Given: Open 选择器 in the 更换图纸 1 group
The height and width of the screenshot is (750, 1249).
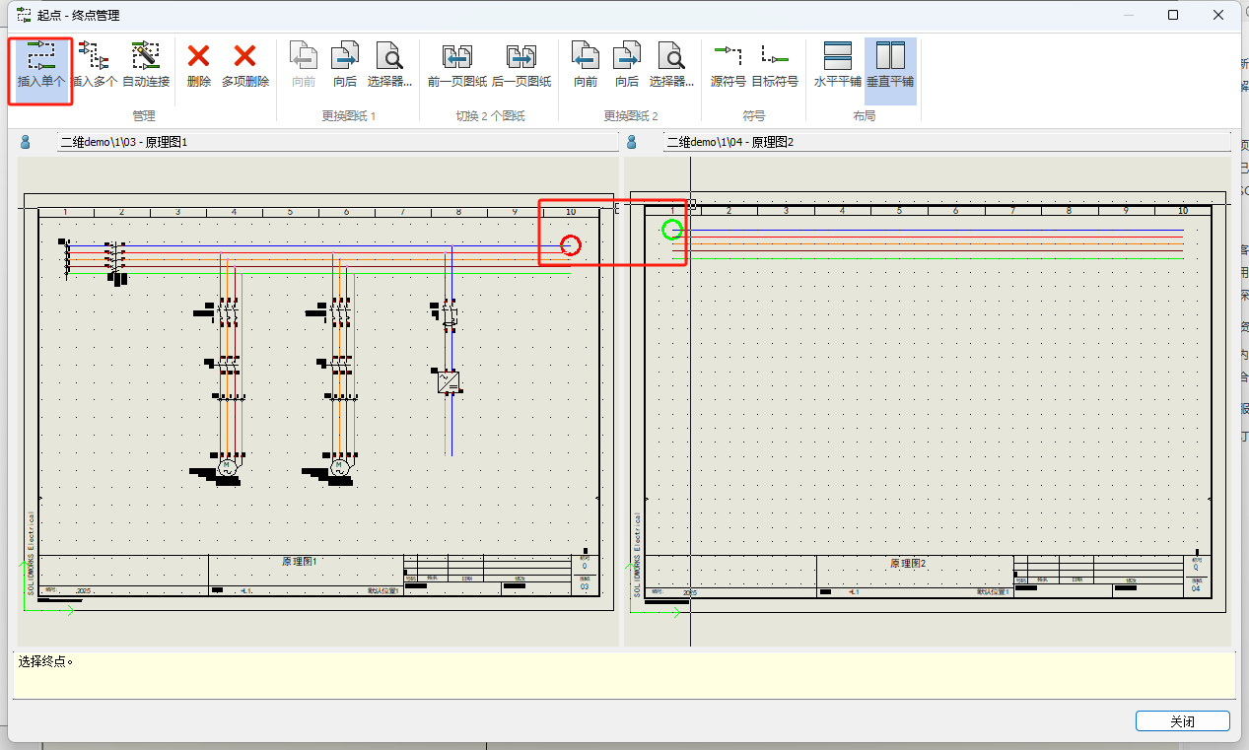Looking at the screenshot, I should click(x=389, y=65).
